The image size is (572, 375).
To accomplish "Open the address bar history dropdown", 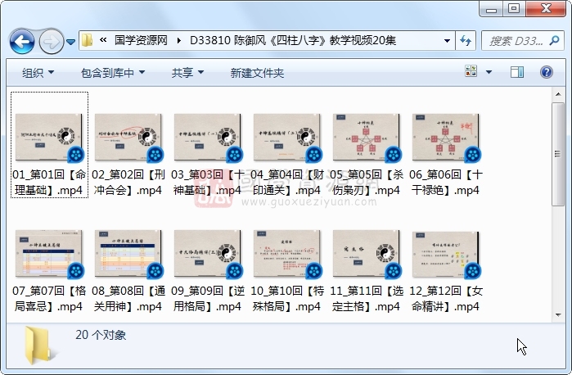I will pos(447,41).
